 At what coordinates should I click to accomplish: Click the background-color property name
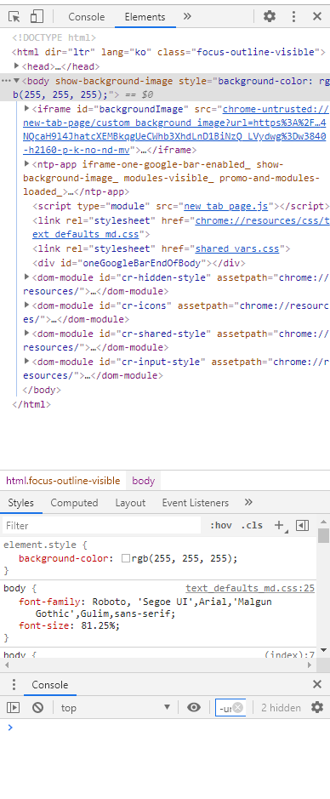pyautogui.click(x=64, y=558)
